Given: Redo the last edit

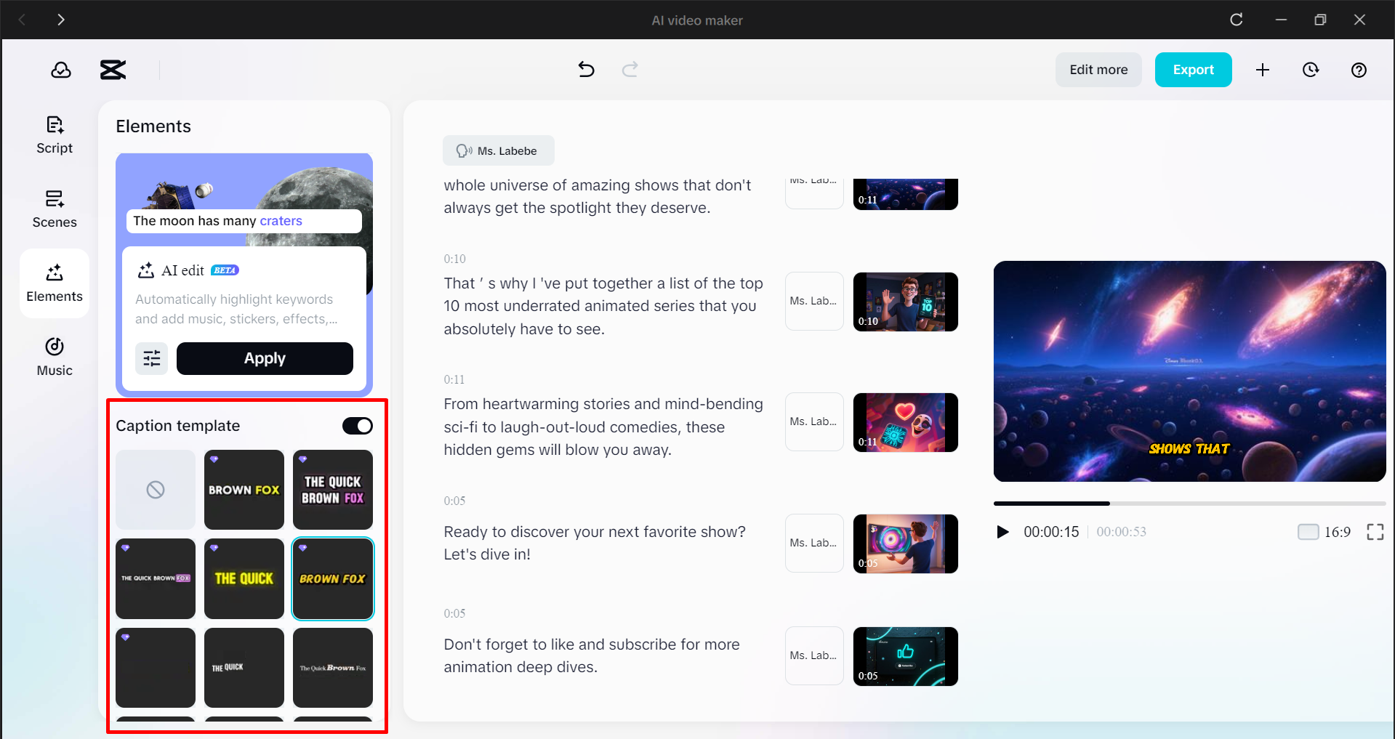Looking at the screenshot, I should 630,69.
